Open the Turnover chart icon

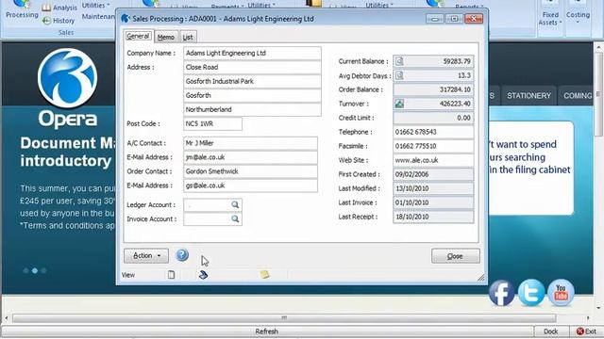[399, 104]
